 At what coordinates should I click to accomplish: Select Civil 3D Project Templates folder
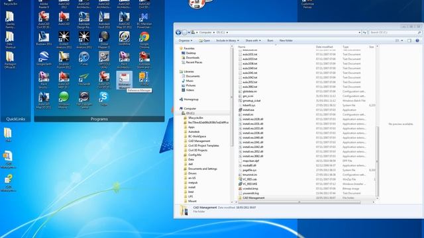[x=201, y=145]
